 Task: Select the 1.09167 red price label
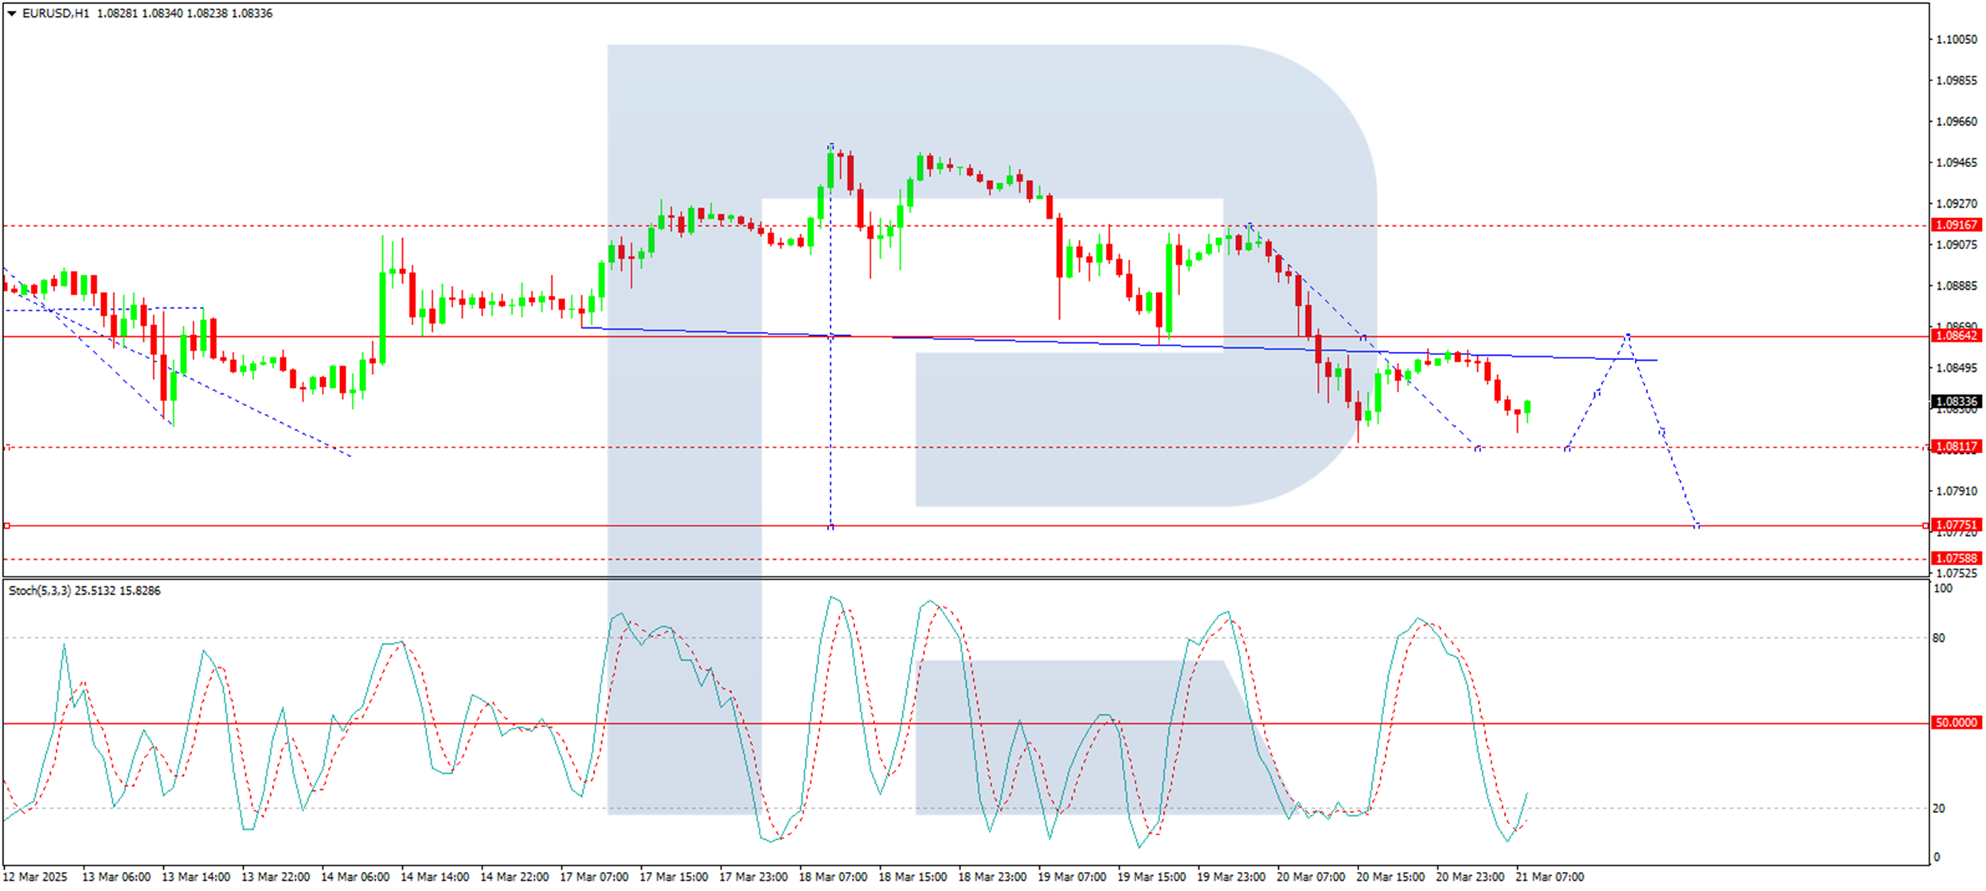pos(1956,225)
